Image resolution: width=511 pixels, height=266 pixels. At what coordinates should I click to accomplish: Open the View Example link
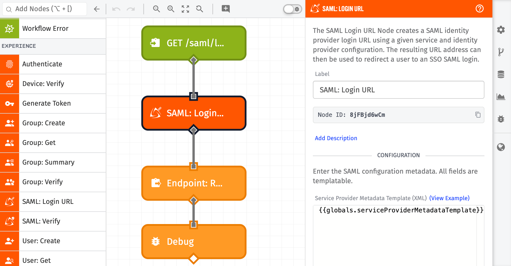pyautogui.click(x=449, y=198)
